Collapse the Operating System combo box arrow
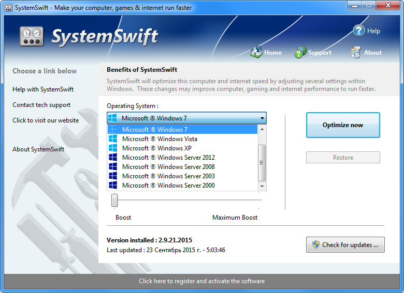The image size is (404, 293). coord(262,118)
